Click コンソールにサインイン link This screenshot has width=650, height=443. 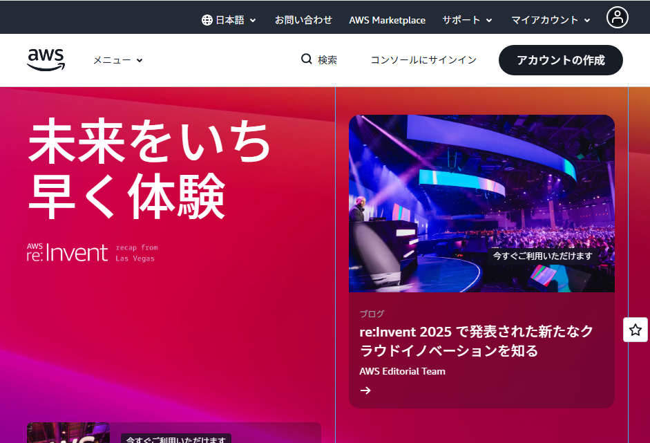point(423,60)
